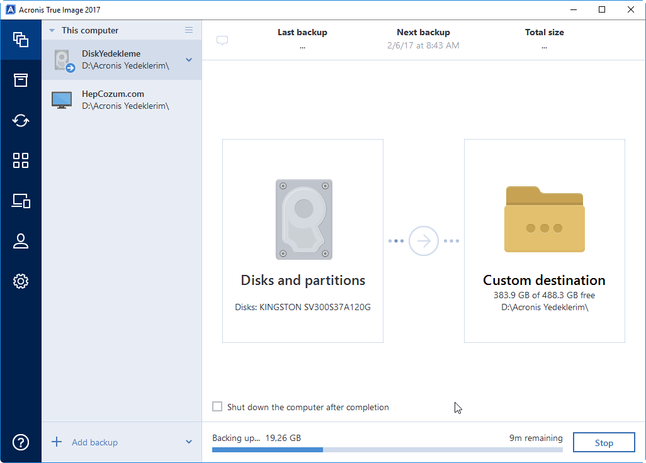Click destination path D:\Acronis Yedeklerim\ under Custom destination
646x463 pixels.
544,307
